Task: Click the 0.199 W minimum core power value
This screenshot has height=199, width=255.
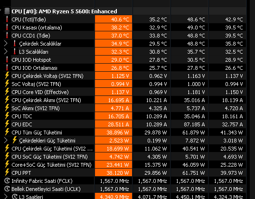Action: click(157, 141)
